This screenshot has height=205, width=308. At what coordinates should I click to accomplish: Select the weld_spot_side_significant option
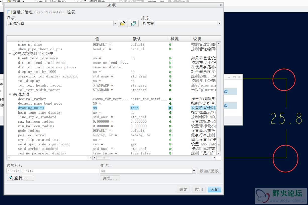(x=44, y=144)
